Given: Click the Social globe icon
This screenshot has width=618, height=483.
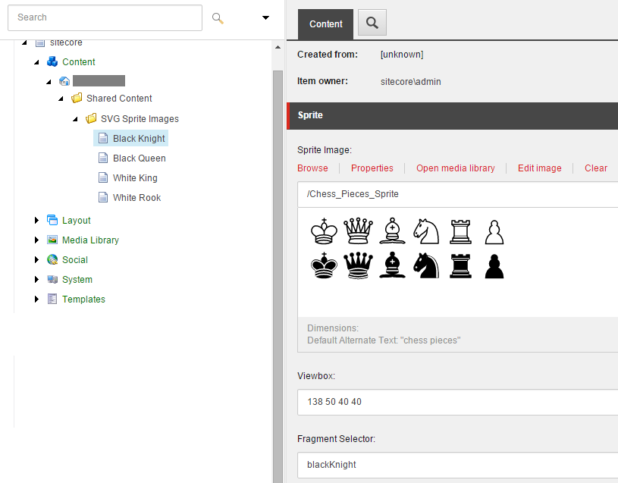Looking at the screenshot, I should 52,260.
